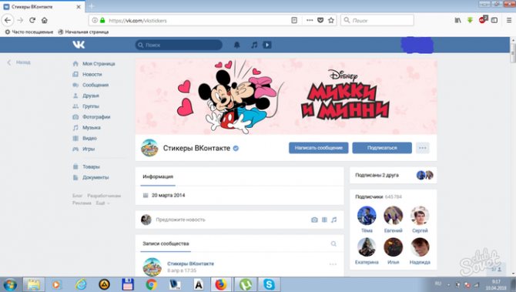Click the VK logo
The height and width of the screenshot is (292, 516).
[x=79, y=45]
